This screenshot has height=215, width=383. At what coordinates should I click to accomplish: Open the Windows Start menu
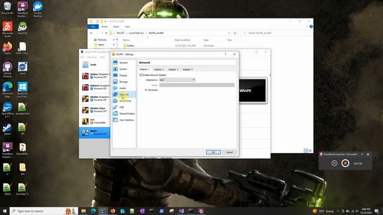point(5,211)
